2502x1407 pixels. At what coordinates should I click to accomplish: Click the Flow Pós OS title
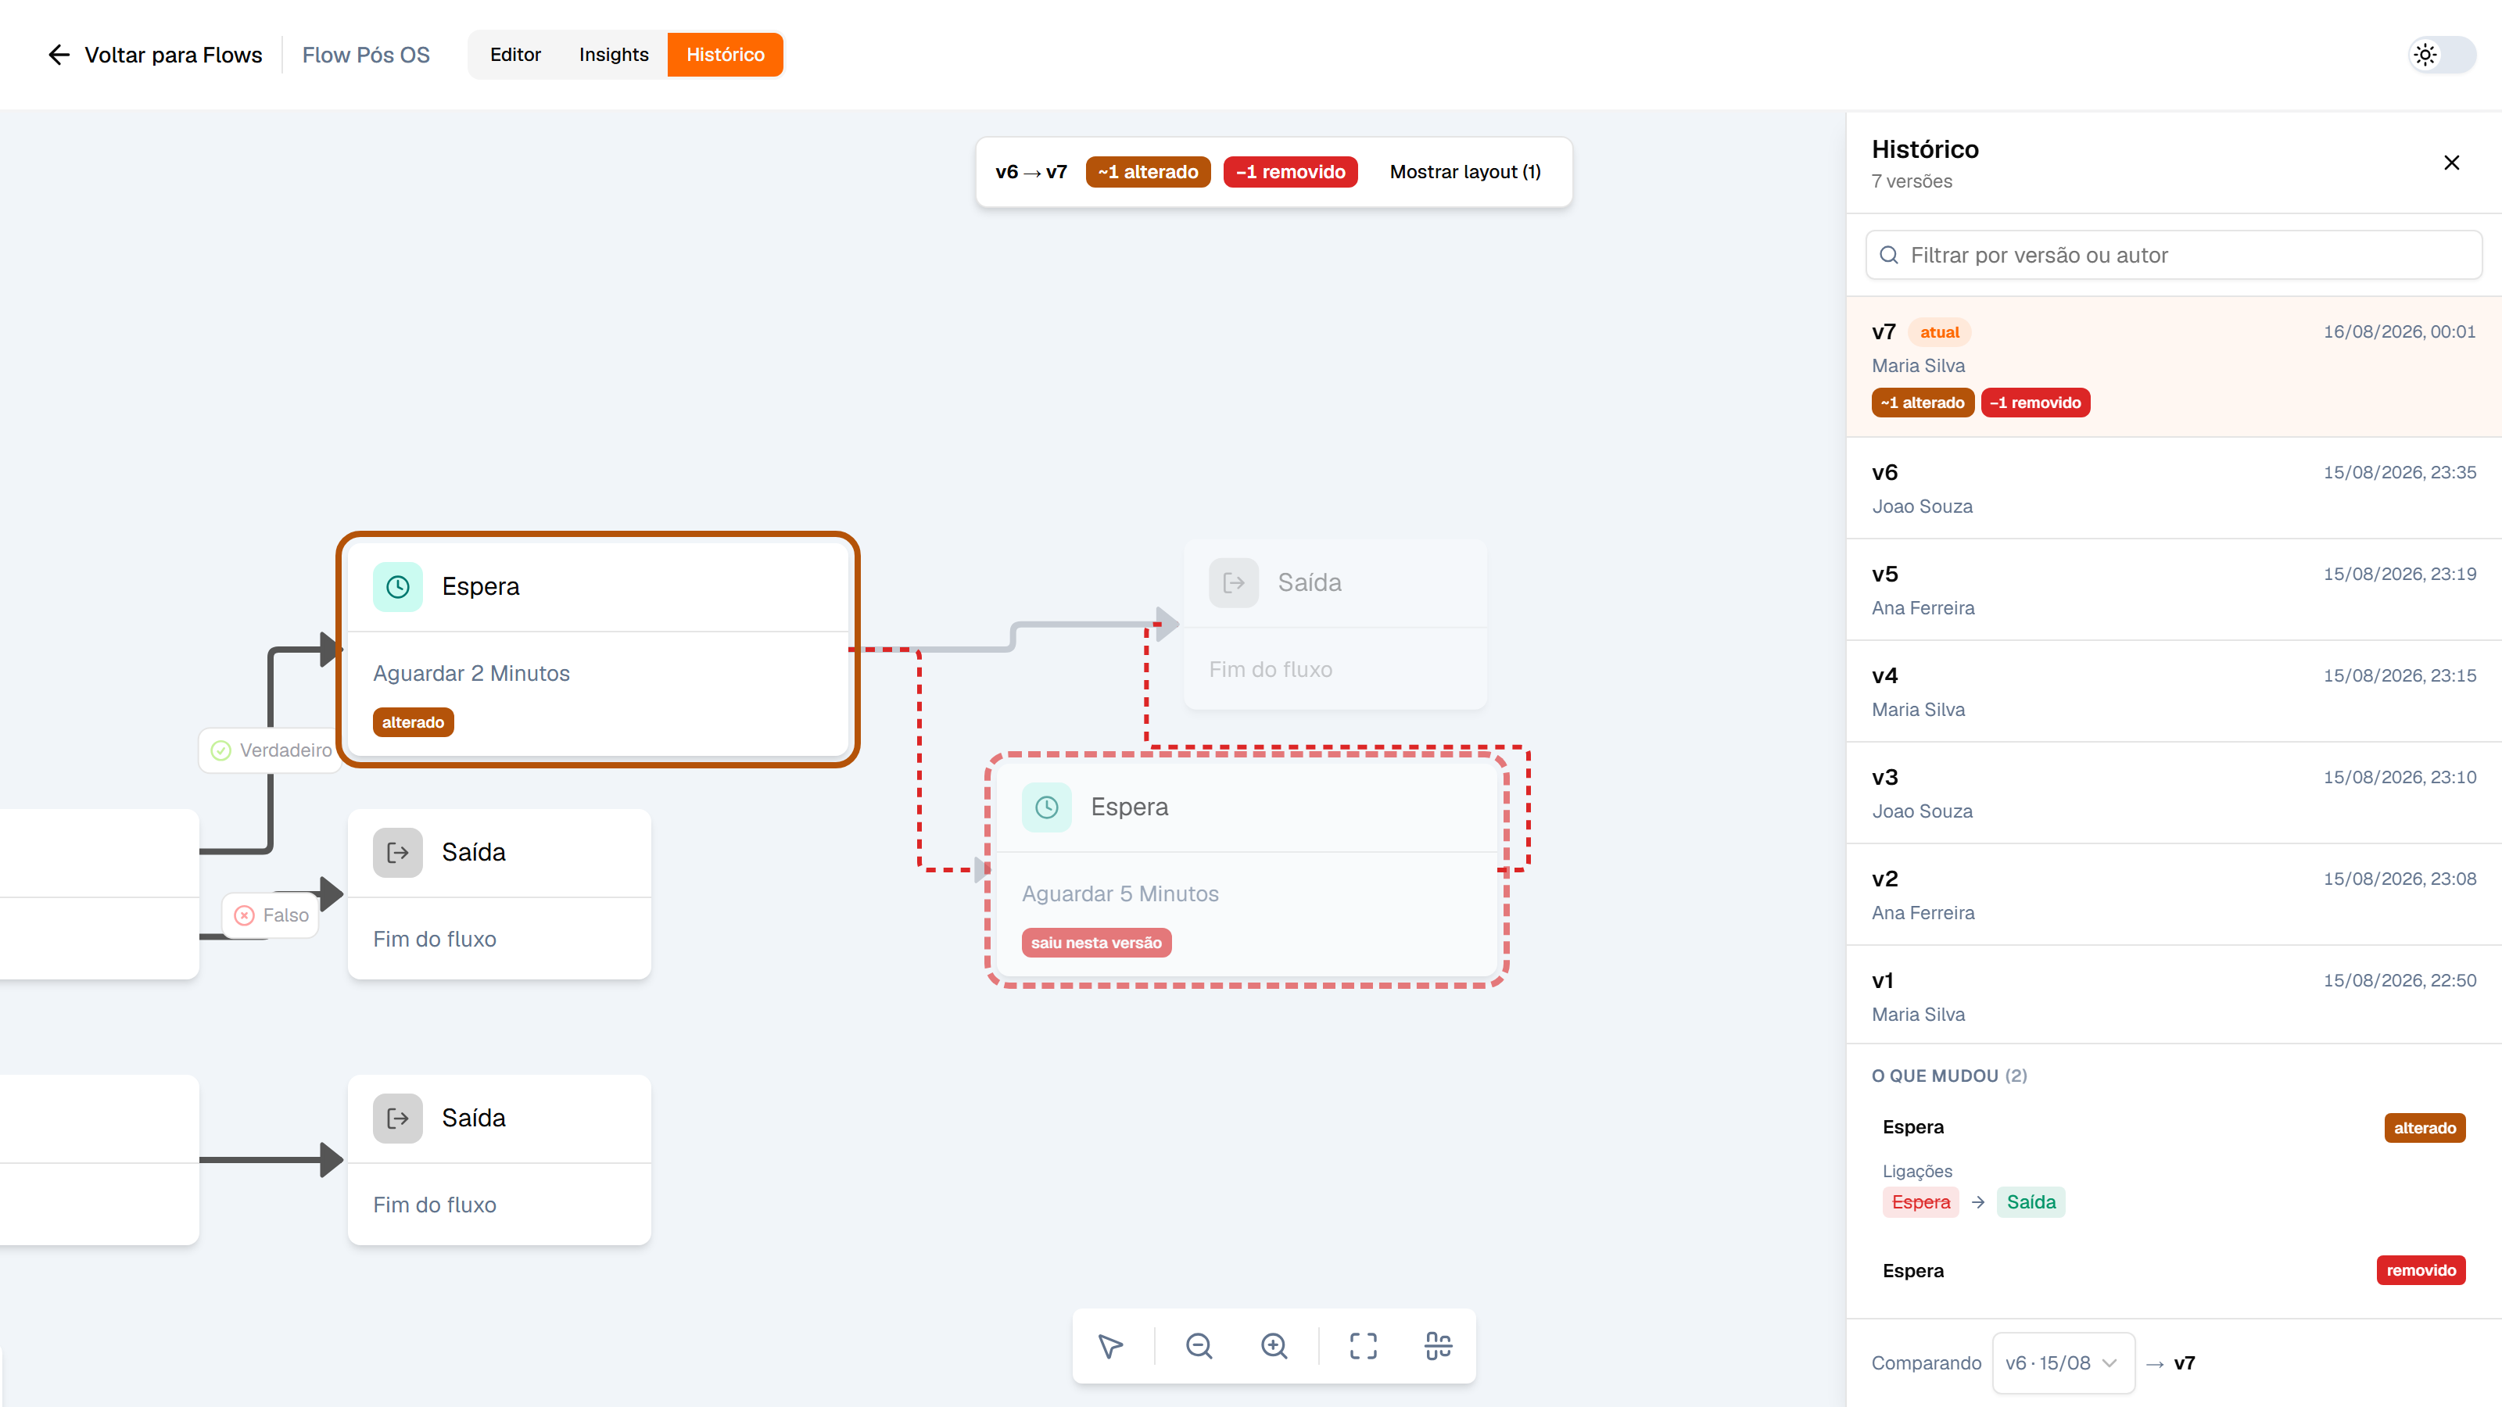(366, 55)
